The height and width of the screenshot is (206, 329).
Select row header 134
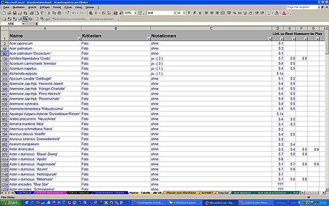(5, 58)
